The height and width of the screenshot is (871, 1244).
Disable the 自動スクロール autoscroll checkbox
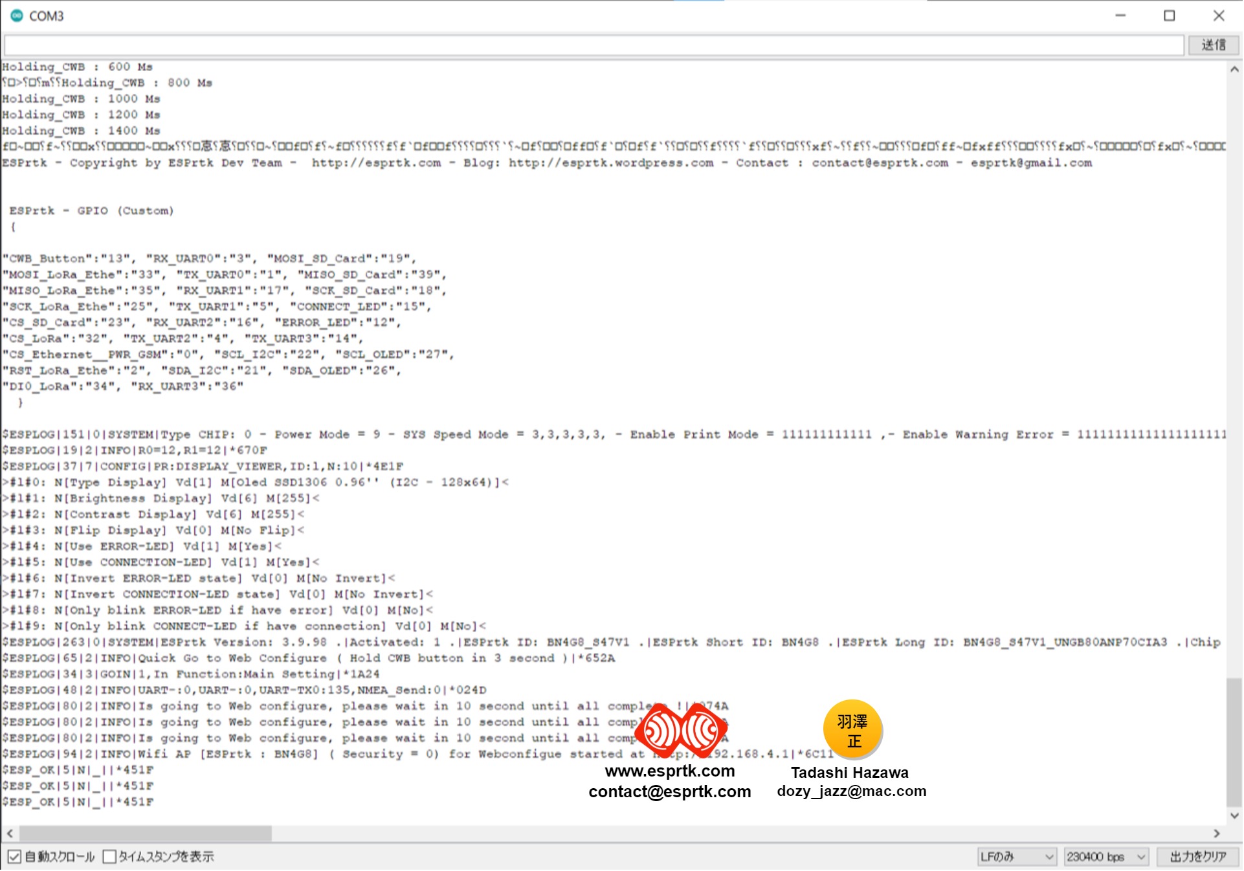[14, 857]
